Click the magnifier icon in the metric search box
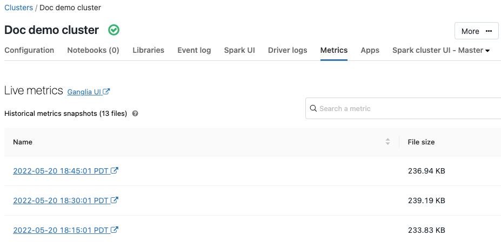The image size is (501, 242). click(313, 108)
